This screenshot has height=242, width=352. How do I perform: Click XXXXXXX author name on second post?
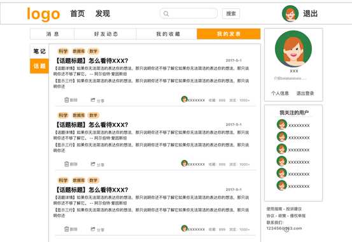[196, 164]
